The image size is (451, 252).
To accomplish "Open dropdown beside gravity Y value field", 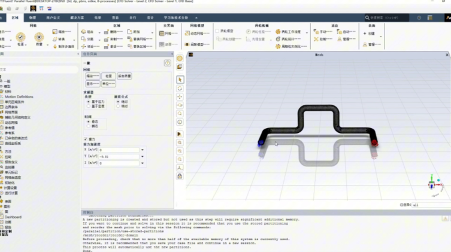I will (143, 156).
